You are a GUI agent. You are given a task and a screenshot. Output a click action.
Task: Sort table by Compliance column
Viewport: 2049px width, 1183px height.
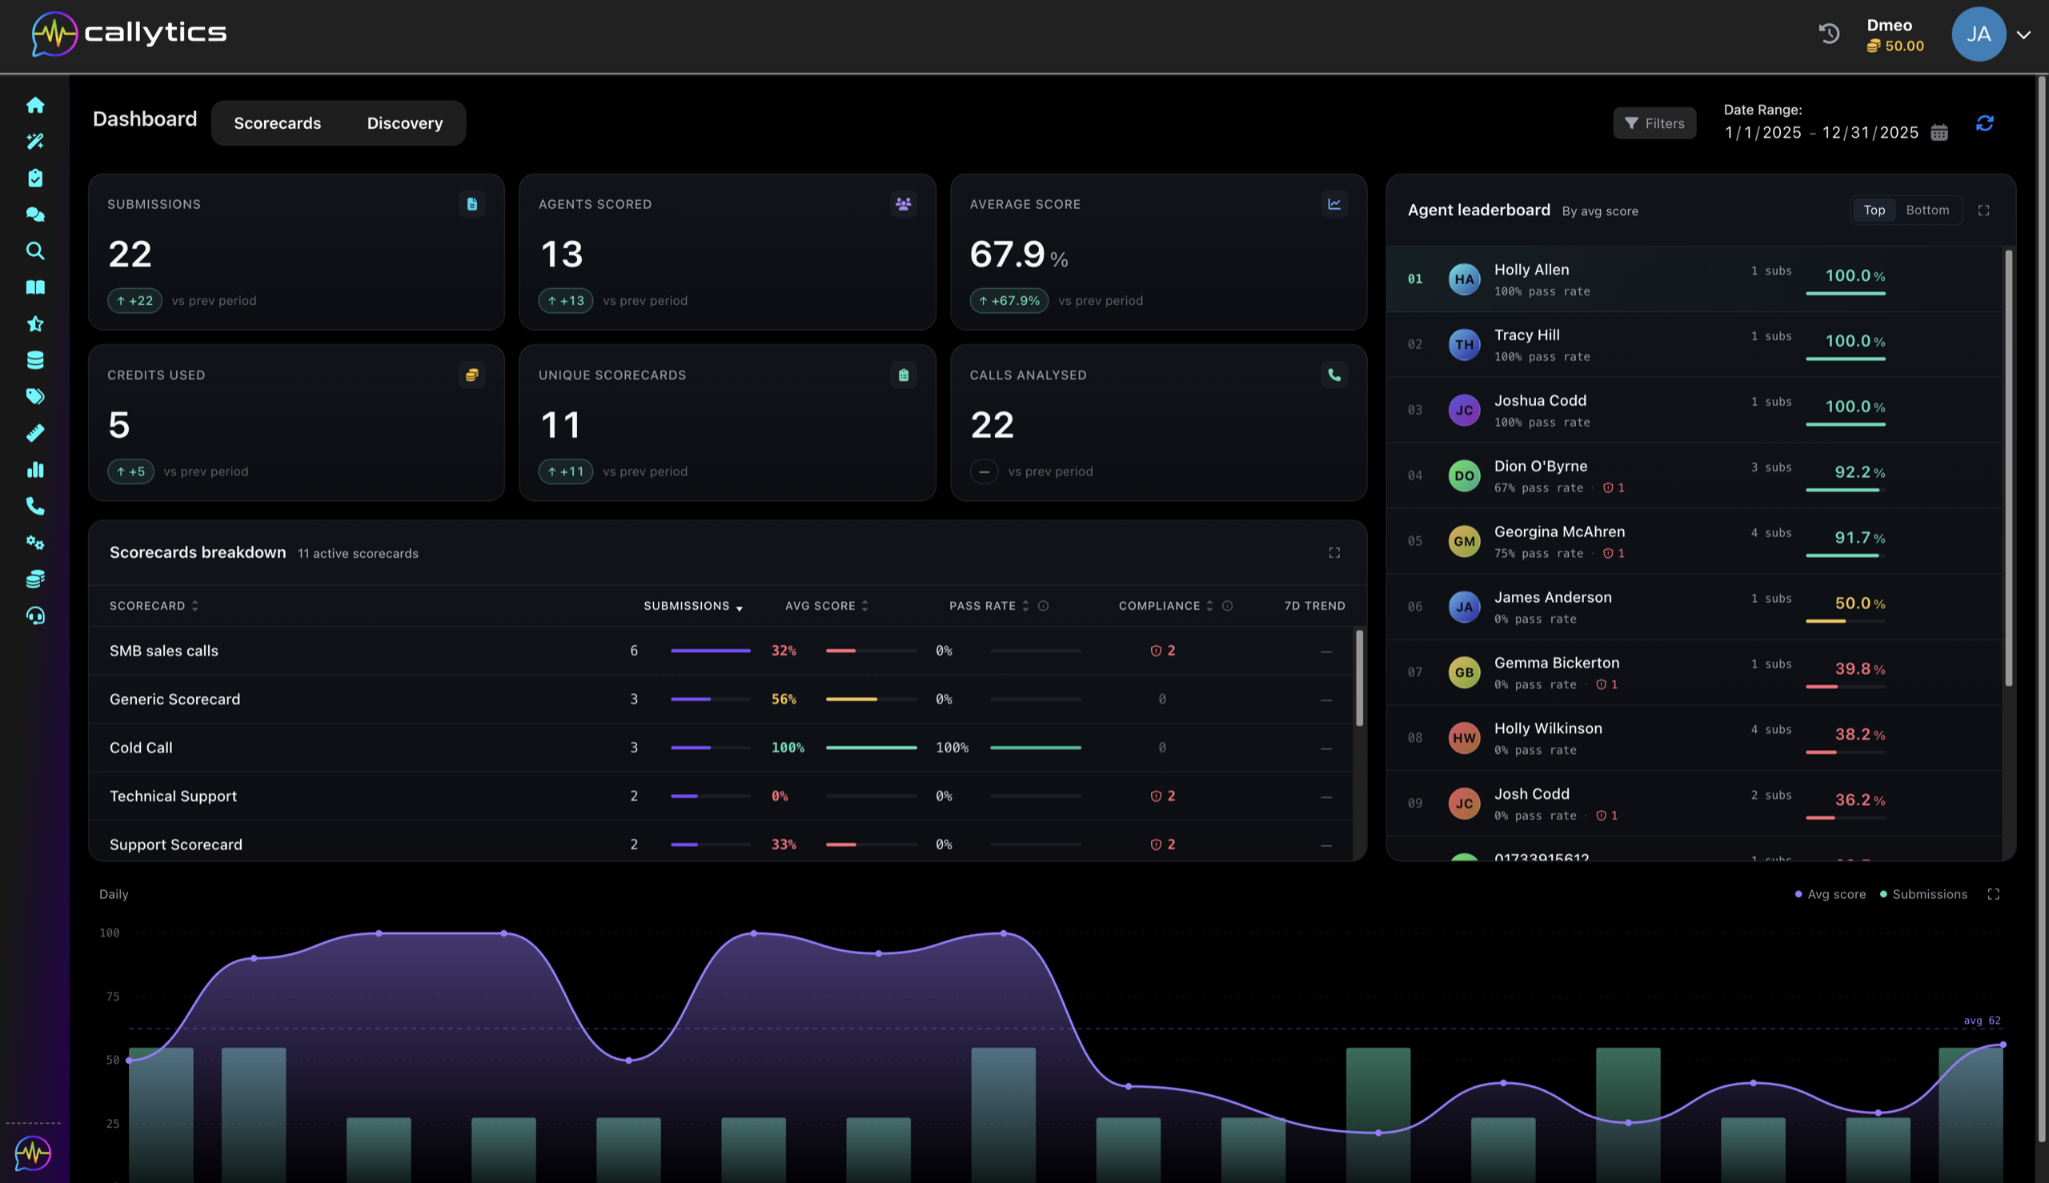coord(1166,606)
